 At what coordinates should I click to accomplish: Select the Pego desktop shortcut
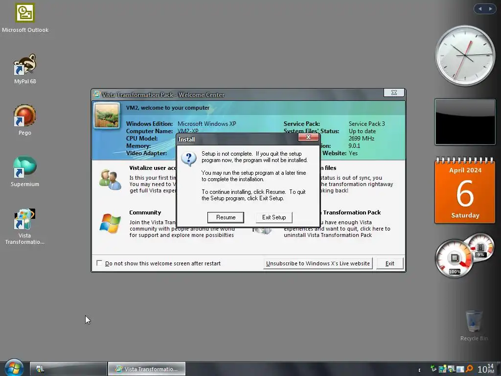coord(25,120)
